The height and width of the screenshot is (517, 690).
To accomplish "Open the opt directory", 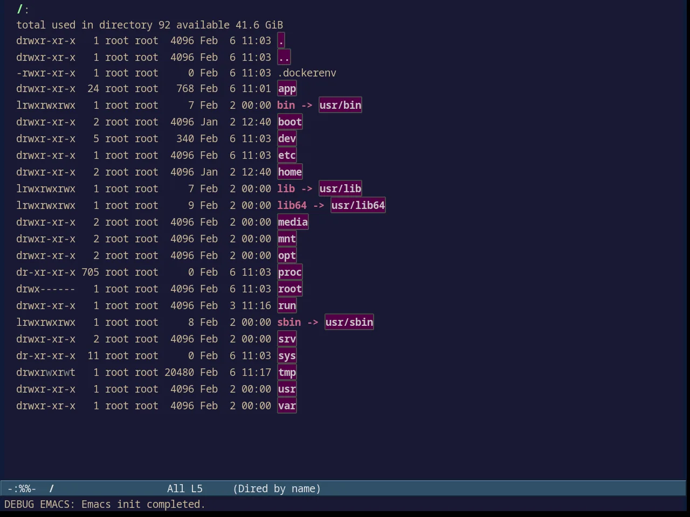I will [287, 255].
